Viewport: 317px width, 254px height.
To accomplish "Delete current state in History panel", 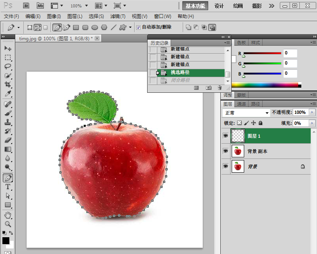I will pyautogui.click(x=220, y=88).
